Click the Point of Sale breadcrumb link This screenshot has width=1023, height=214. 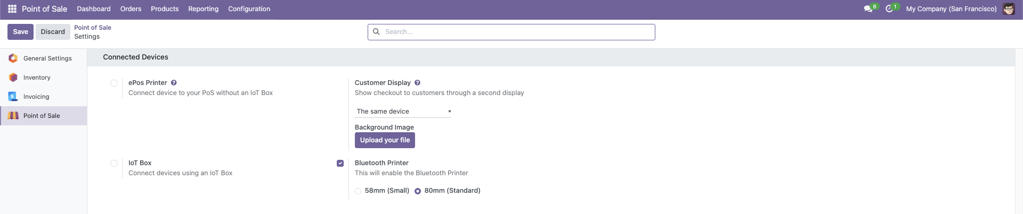(x=93, y=28)
